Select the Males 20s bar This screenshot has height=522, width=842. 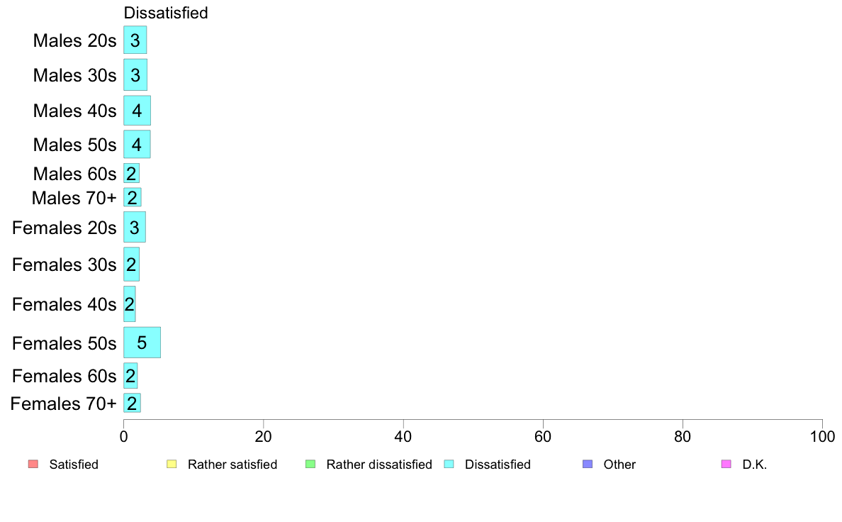(x=135, y=40)
